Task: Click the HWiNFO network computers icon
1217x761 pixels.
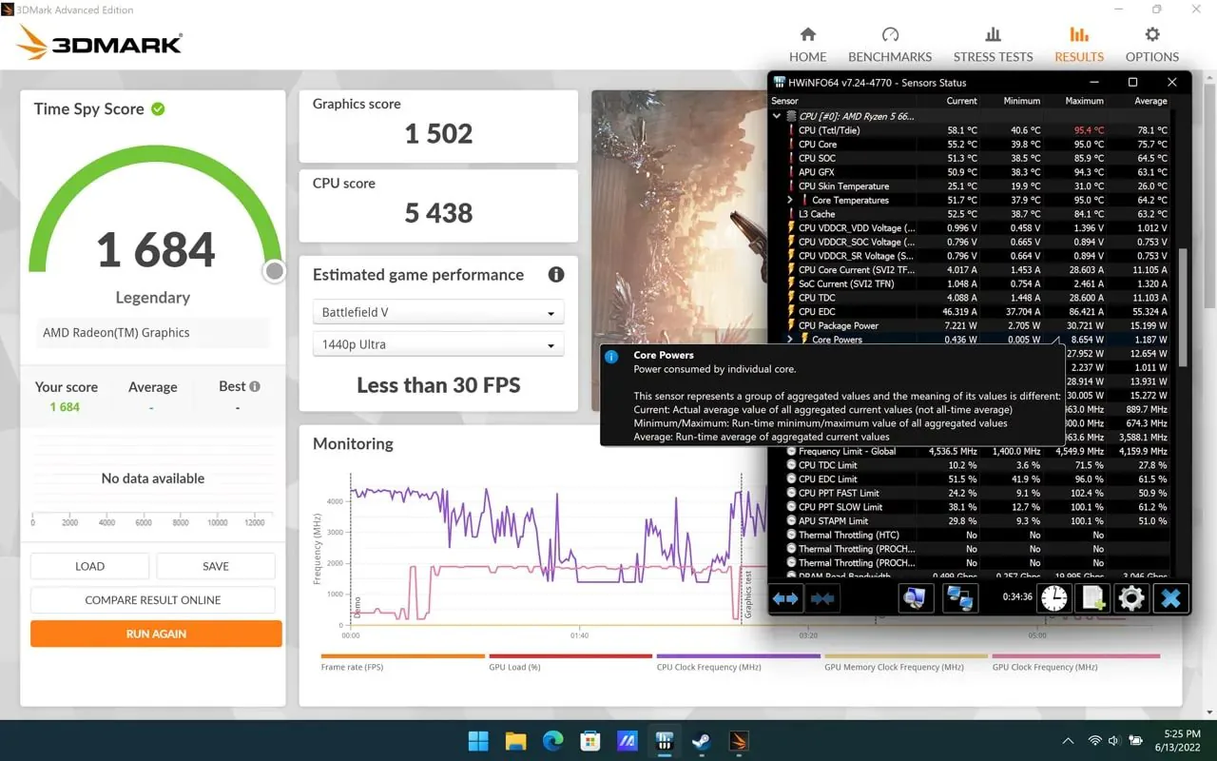Action: point(960,598)
